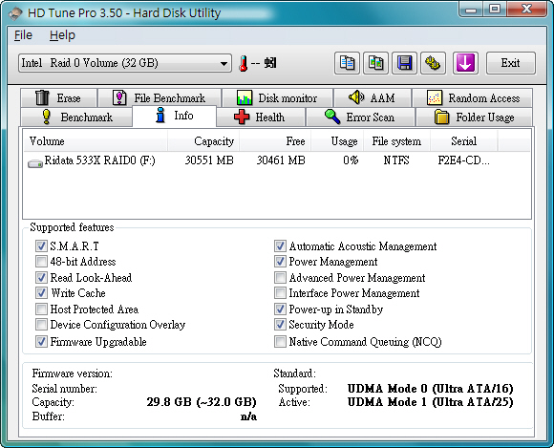Click the save screenshot floppy disk icon
554x448 pixels.
point(405,63)
